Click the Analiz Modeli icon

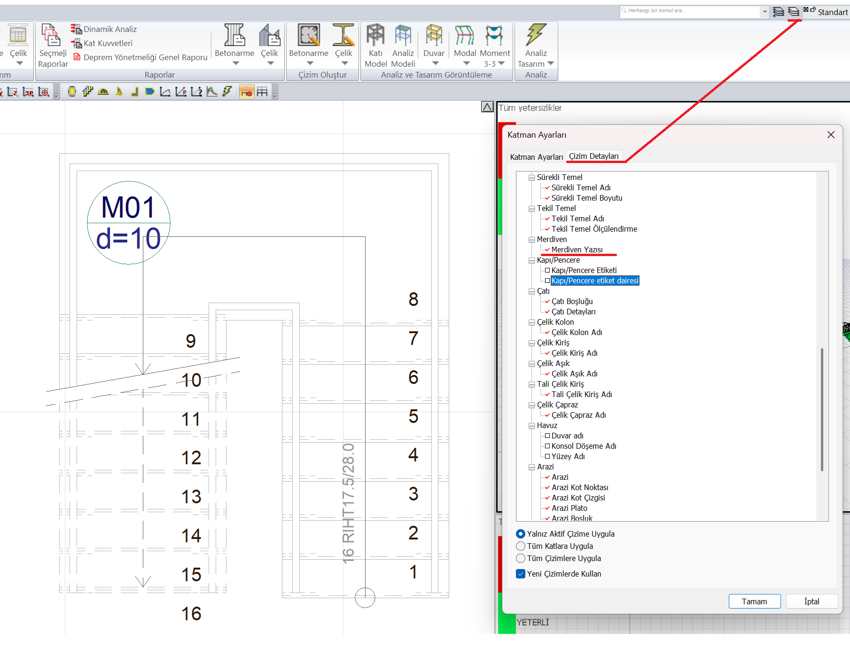403,36
